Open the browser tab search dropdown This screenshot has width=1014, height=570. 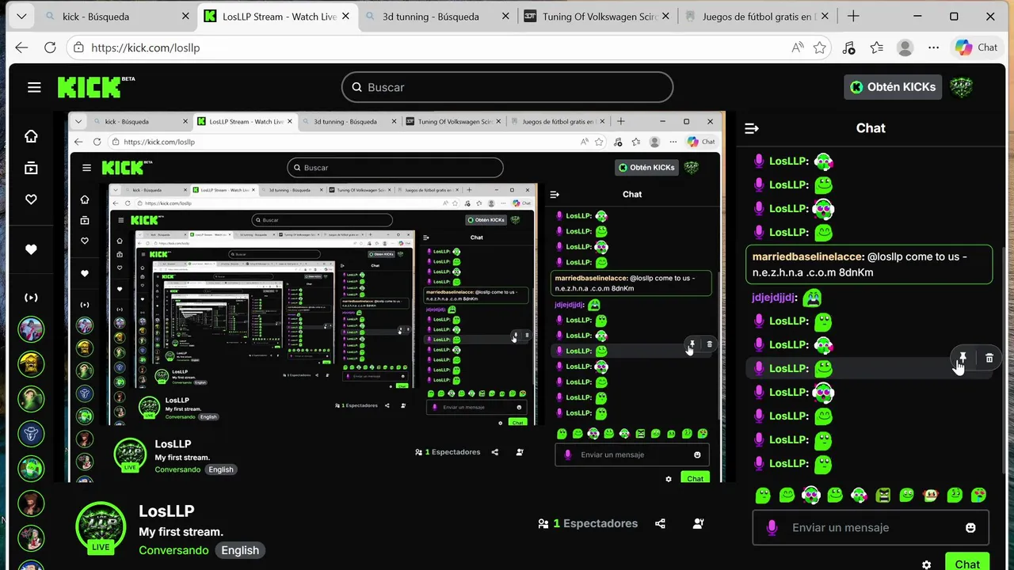(x=21, y=16)
